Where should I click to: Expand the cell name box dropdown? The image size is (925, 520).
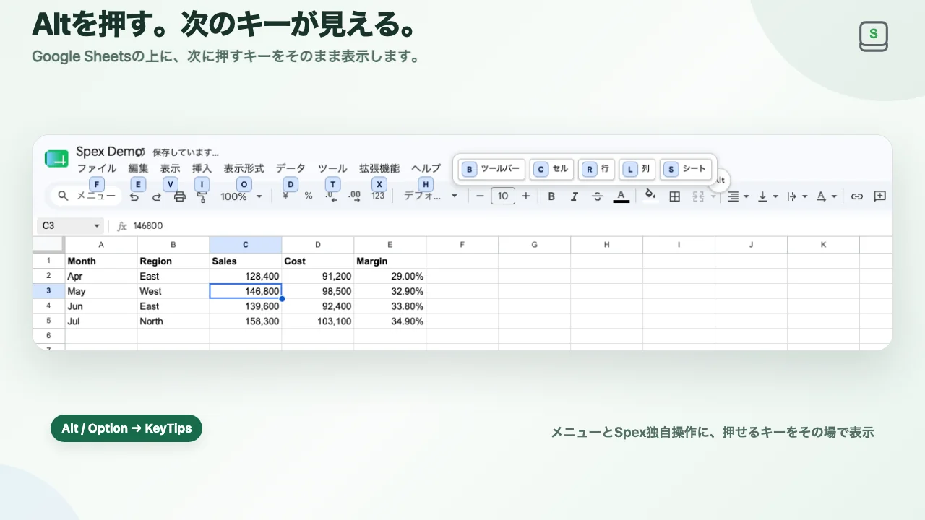click(x=97, y=226)
